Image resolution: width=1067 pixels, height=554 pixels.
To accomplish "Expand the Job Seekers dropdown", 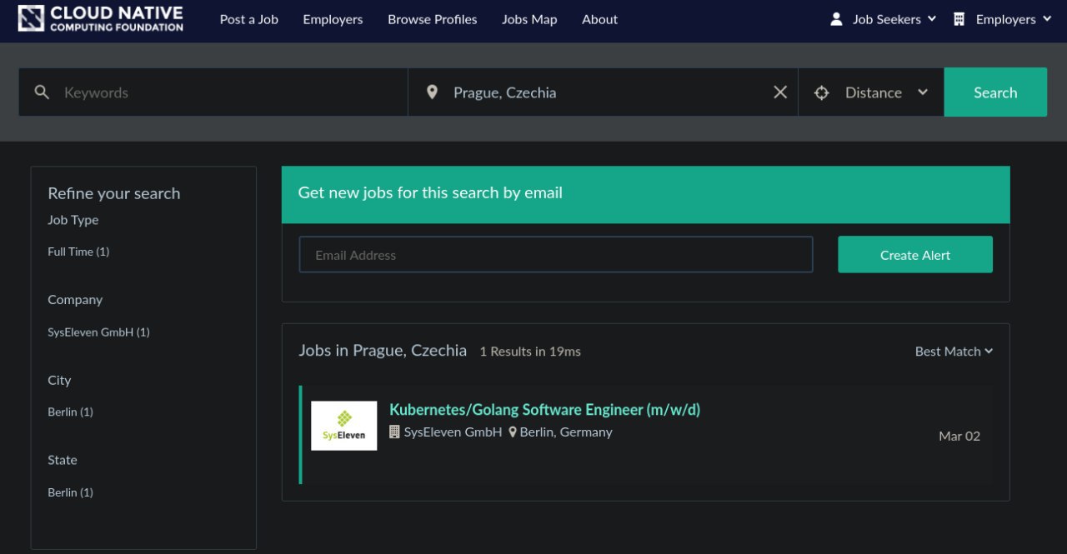I will click(x=884, y=19).
